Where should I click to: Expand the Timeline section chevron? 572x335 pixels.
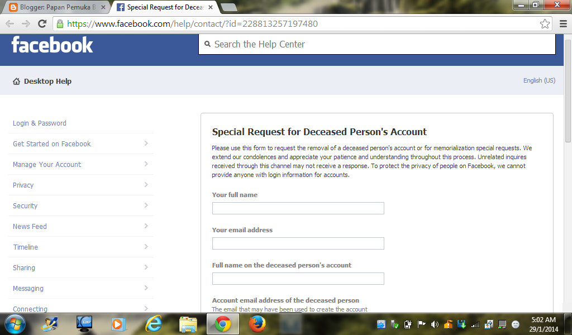point(146,246)
